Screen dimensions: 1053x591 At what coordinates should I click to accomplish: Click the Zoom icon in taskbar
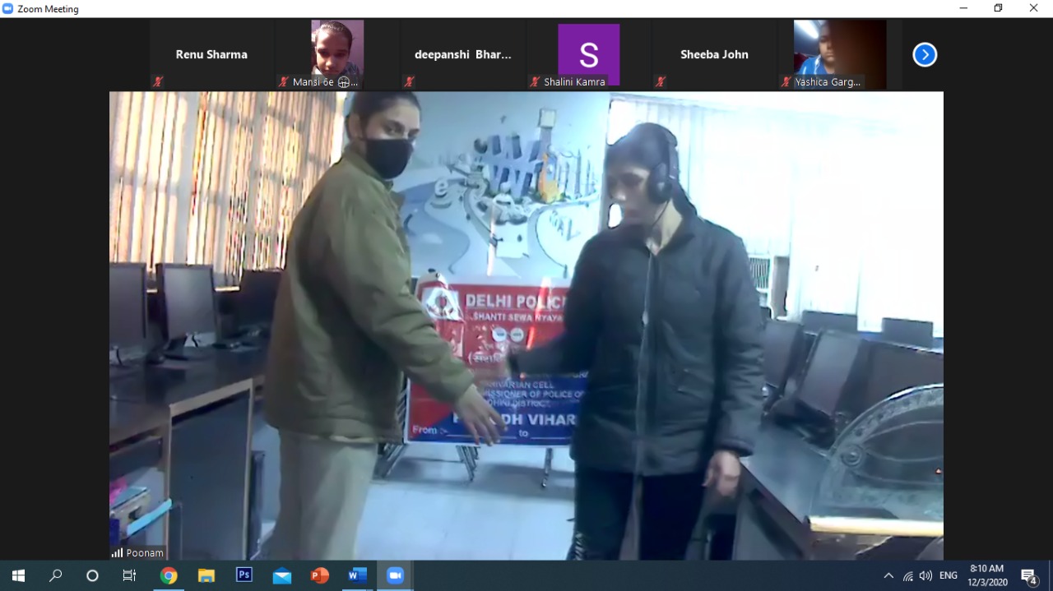(x=395, y=575)
